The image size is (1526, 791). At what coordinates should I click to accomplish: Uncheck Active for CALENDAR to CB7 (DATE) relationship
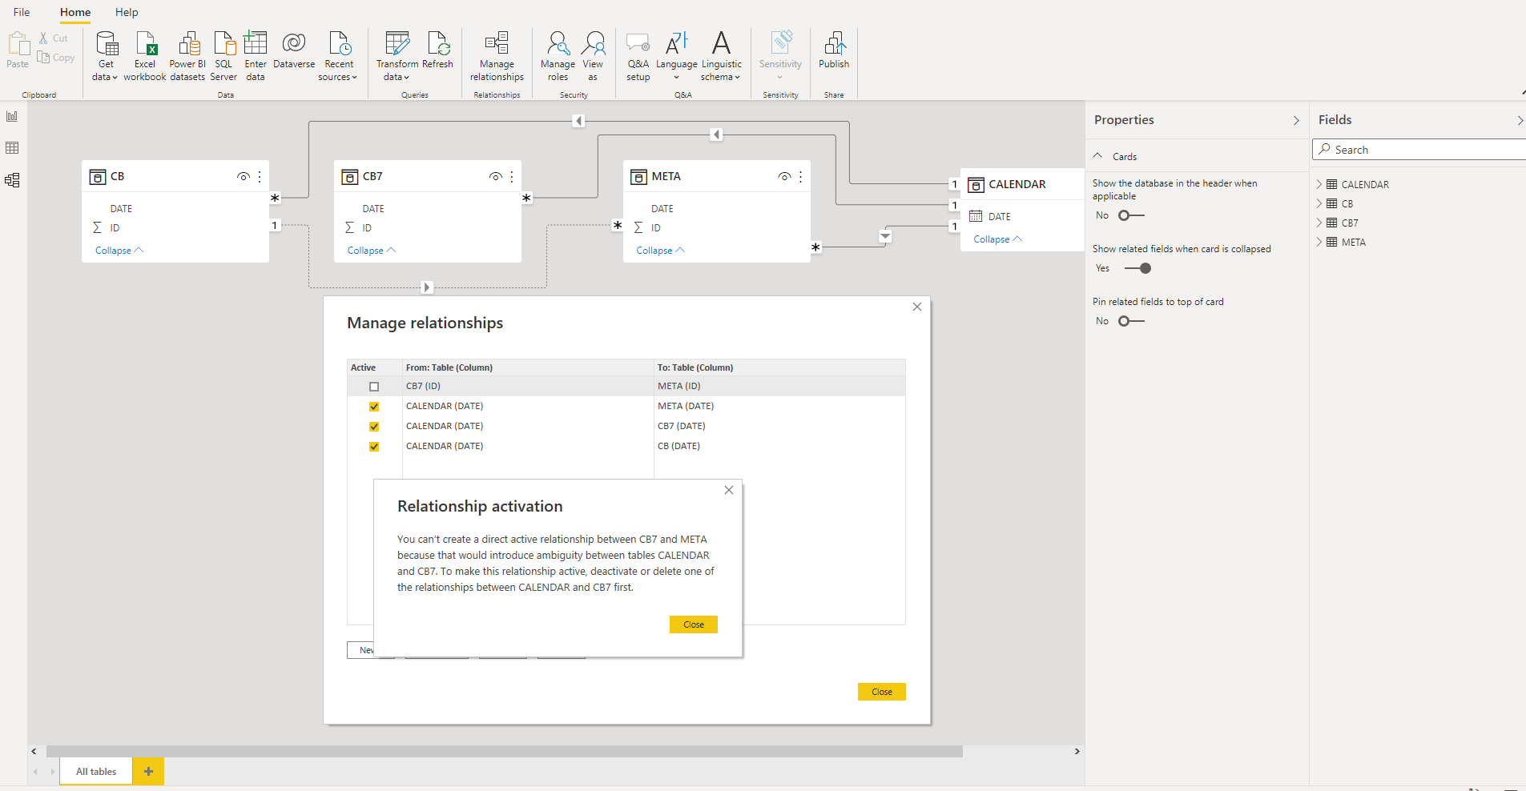(374, 427)
